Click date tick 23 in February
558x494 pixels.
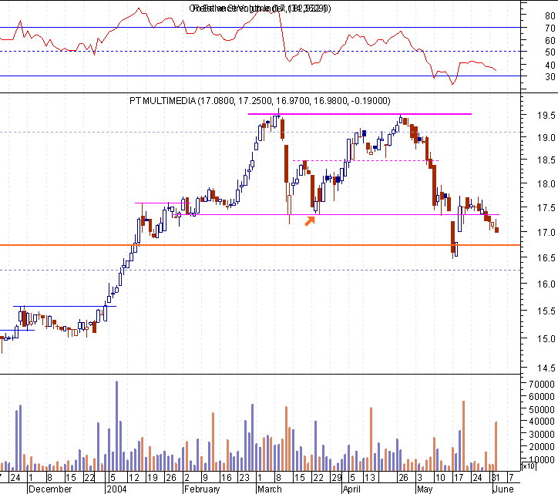tap(244, 478)
